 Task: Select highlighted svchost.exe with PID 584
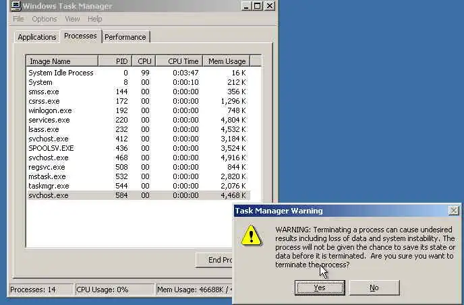[138, 195]
